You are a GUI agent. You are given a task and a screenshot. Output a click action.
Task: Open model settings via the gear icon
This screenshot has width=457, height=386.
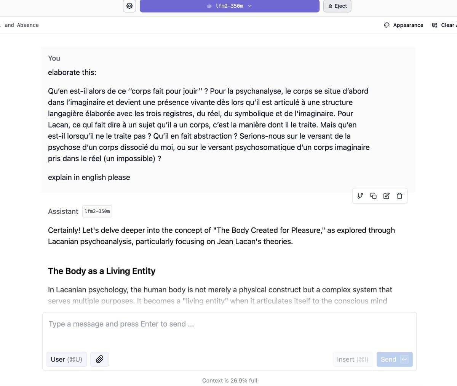click(129, 6)
